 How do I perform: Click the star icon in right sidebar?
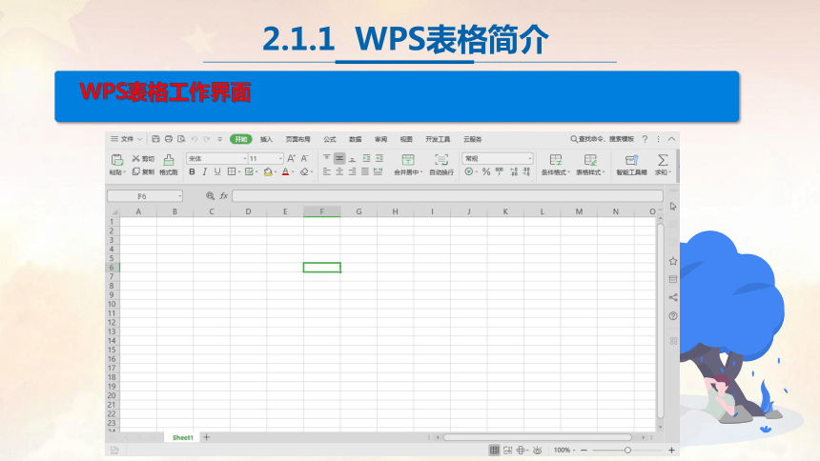pyautogui.click(x=673, y=261)
